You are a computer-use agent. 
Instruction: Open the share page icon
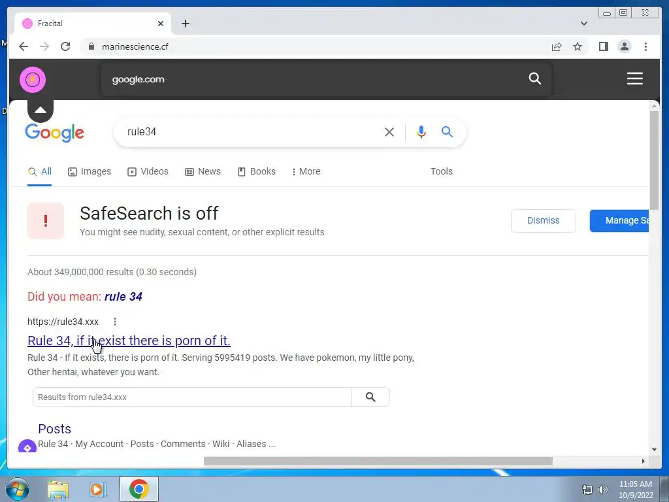click(x=557, y=46)
